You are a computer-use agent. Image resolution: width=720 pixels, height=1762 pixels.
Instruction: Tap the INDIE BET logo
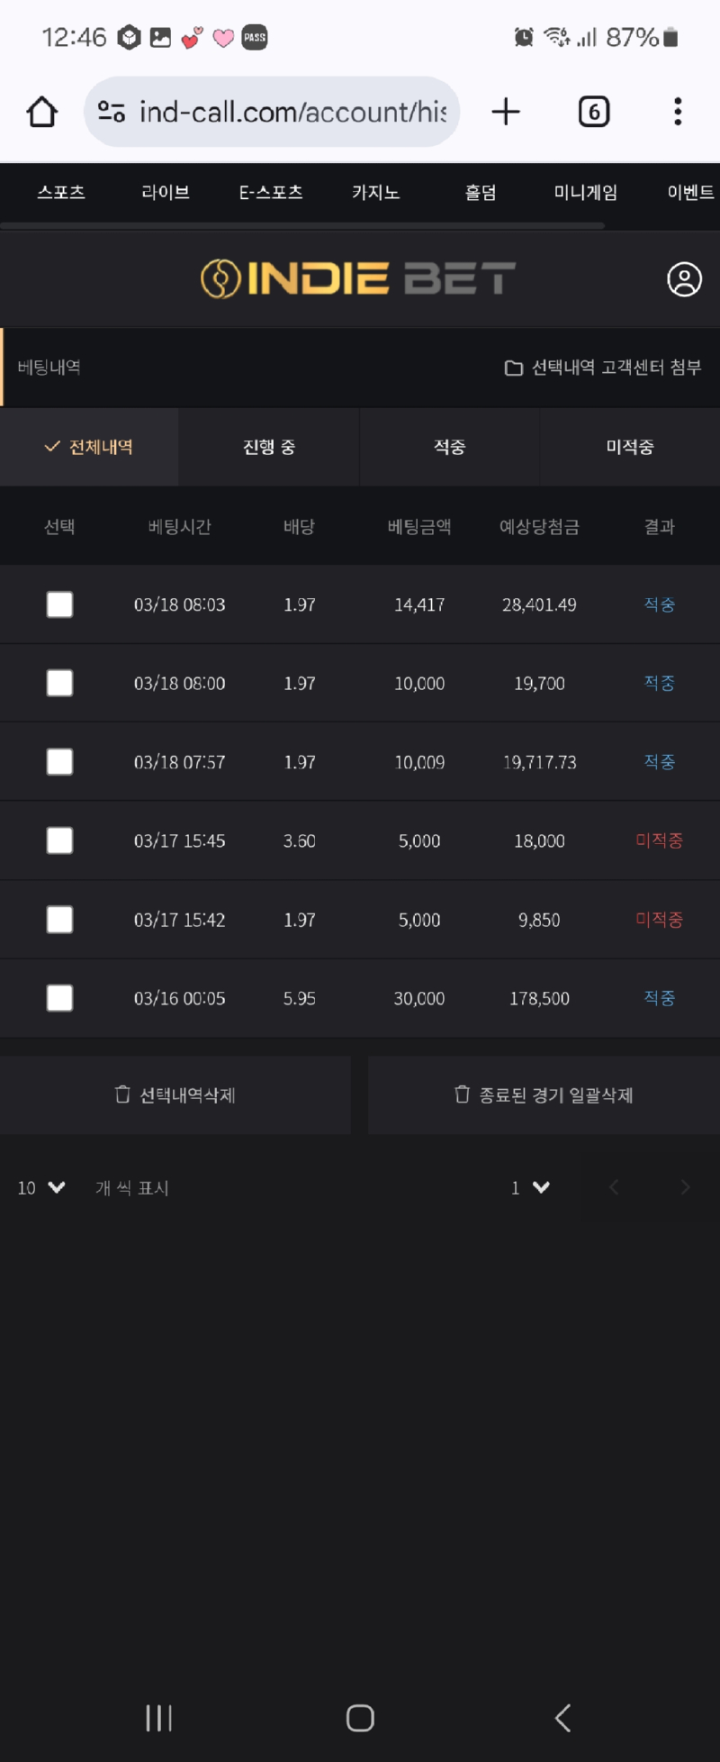(358, 279)
